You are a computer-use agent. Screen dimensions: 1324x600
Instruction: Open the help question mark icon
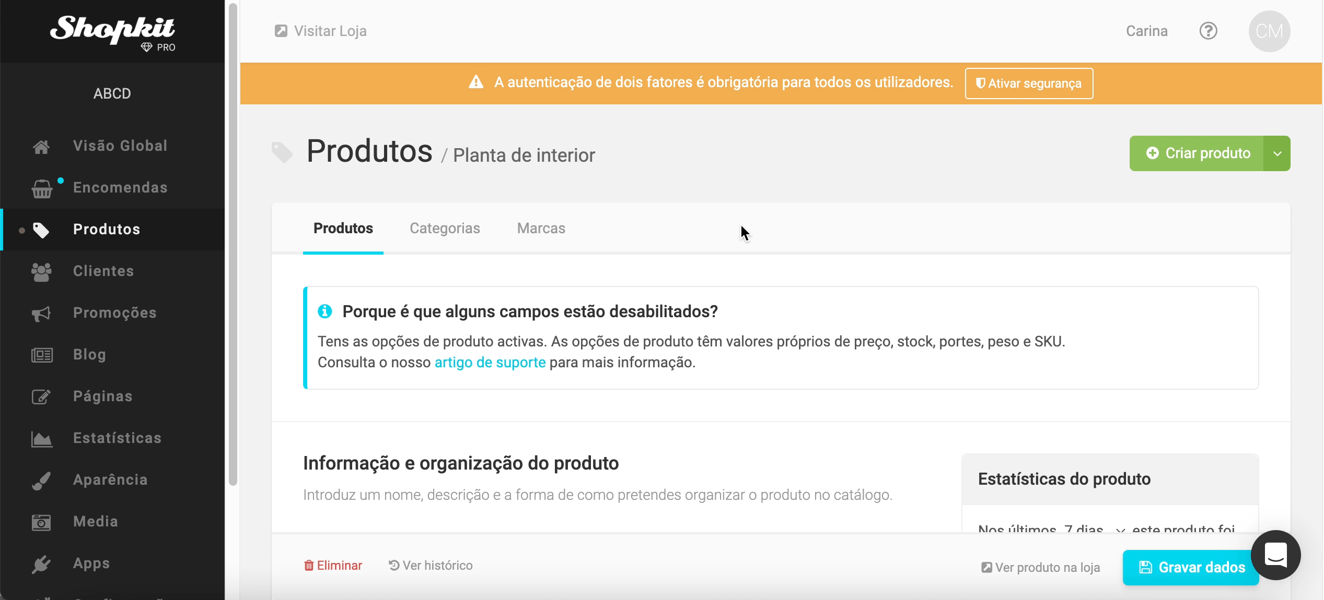coord(1207,31)
